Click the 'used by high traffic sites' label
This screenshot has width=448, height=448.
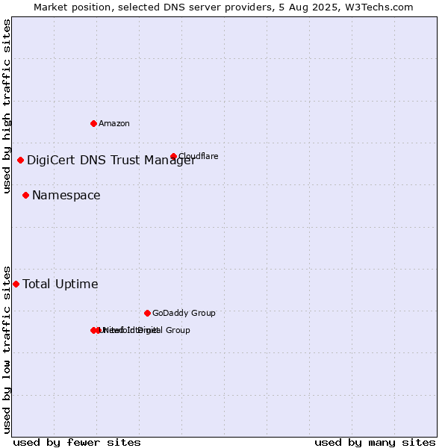[7, 106]
